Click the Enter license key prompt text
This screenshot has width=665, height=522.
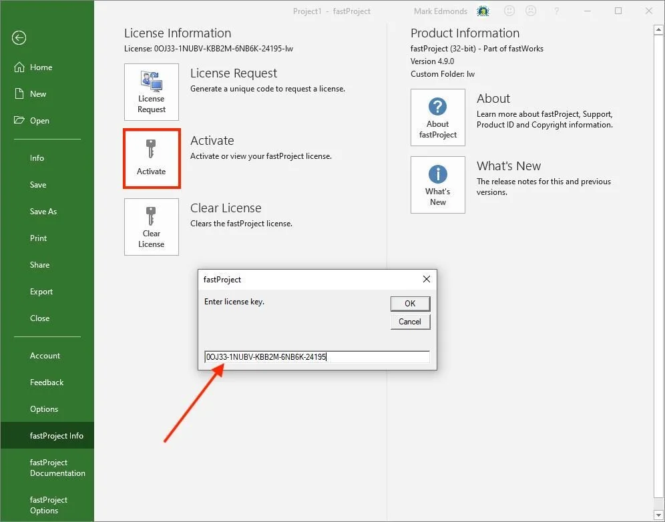click(x=234, y=302)
